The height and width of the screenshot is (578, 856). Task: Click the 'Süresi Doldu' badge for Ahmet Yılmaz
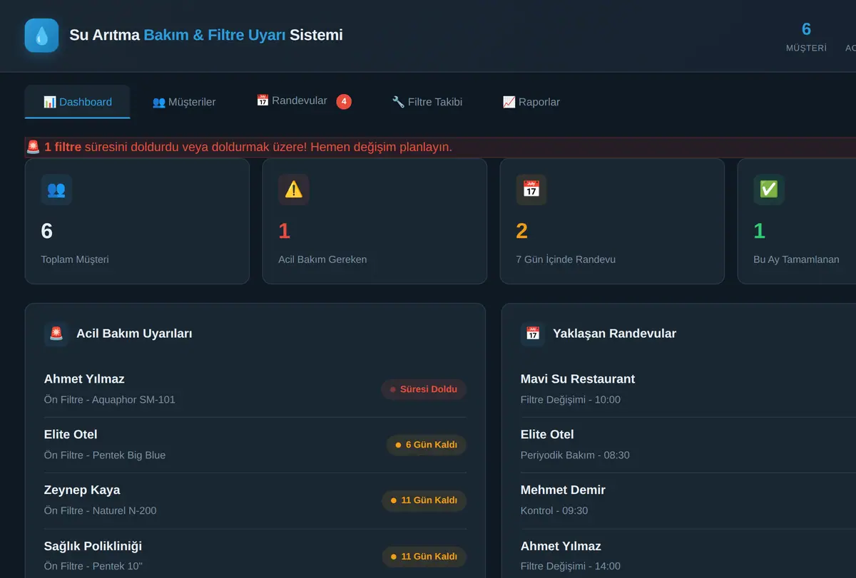coord(424,389)
